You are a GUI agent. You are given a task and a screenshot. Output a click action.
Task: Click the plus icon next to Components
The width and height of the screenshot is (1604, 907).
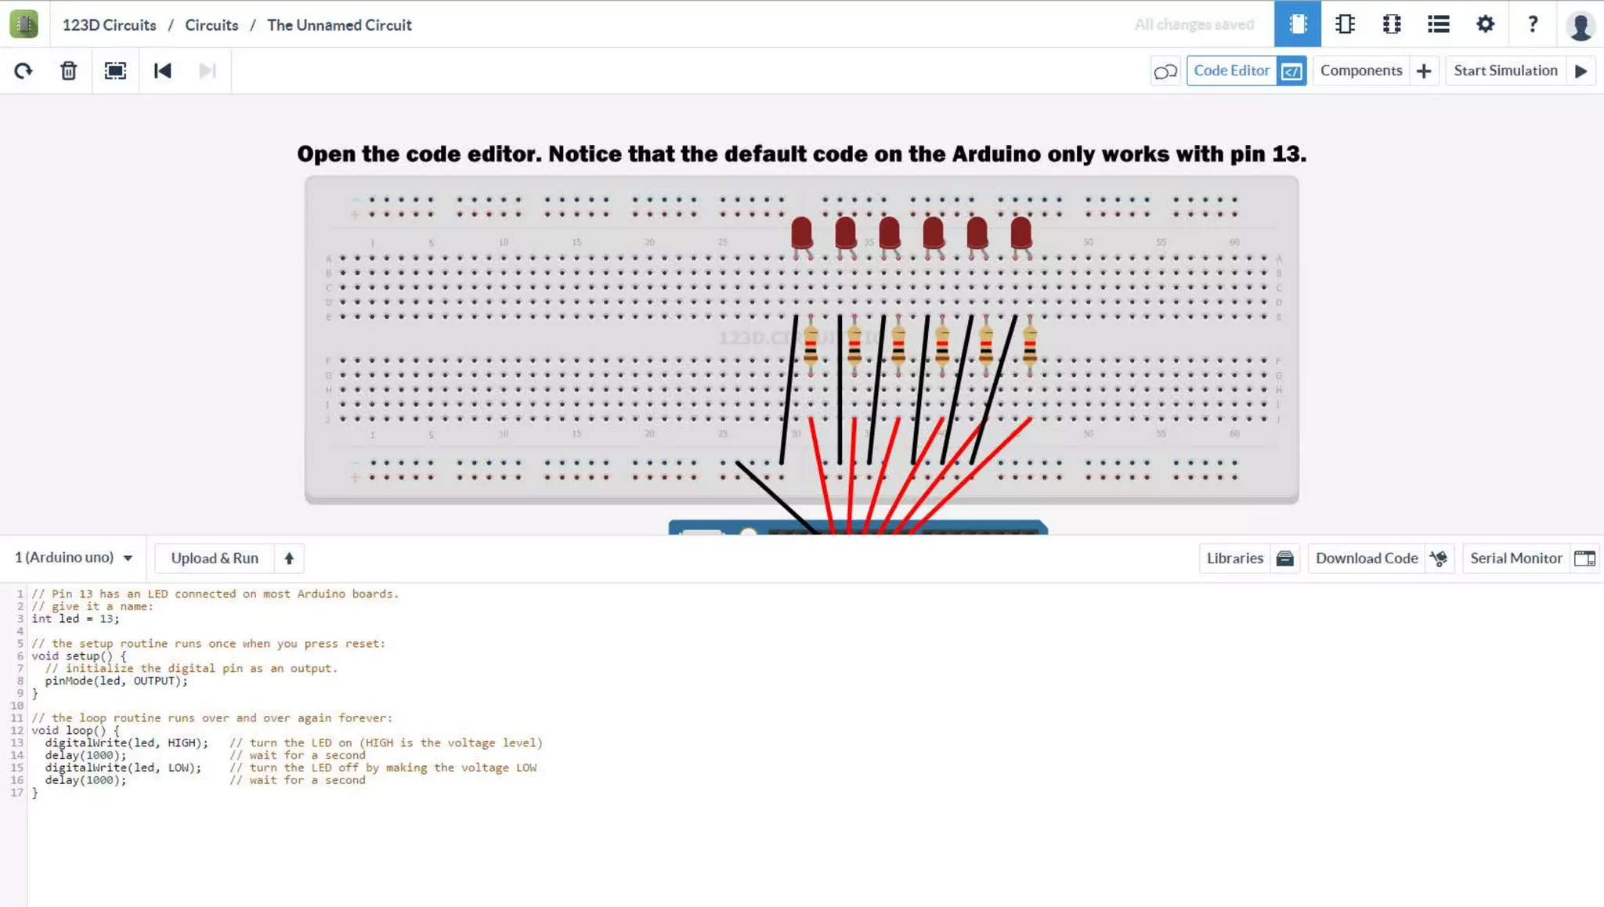pos(1424,71)
